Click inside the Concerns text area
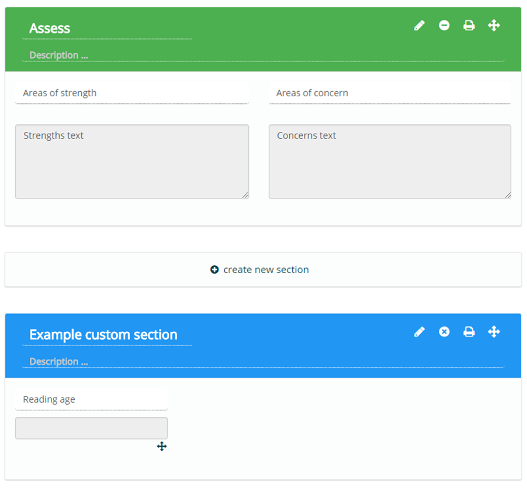 [390, 162]
